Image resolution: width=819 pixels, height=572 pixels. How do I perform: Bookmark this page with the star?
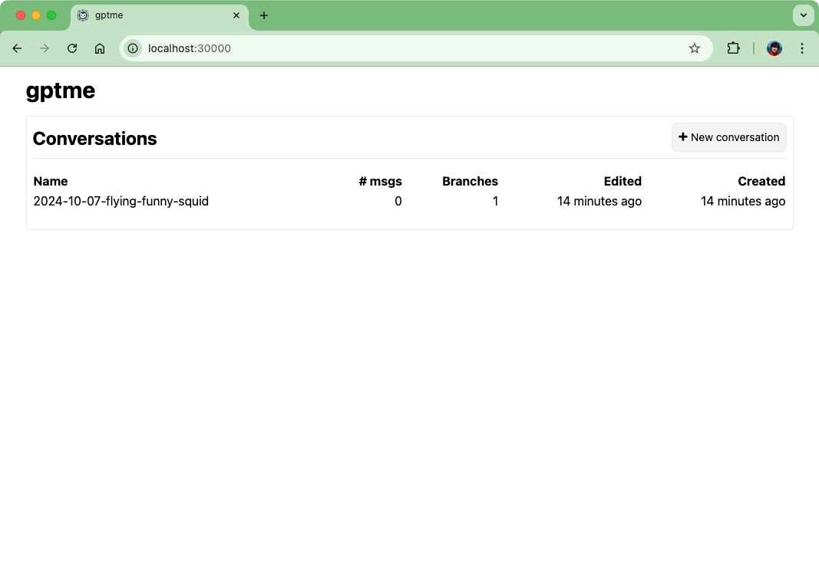pyautogui.click(x=694, y=48)
